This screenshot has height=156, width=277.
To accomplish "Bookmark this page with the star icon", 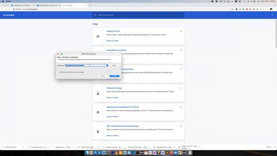I will click(x=232, y=9).
